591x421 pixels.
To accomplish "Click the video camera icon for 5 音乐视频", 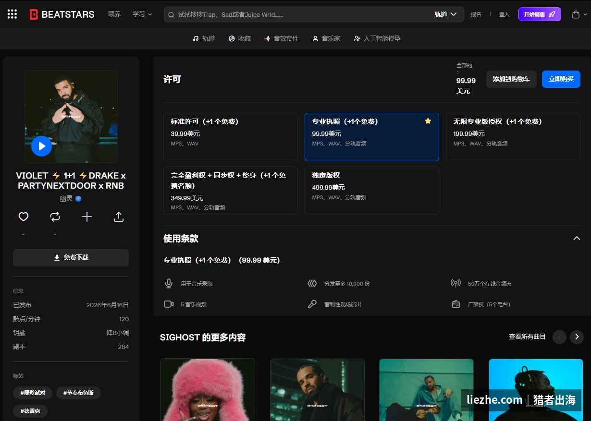I will (169, 304).
